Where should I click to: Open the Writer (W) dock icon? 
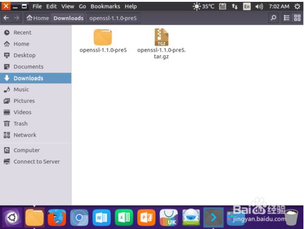(x=101, y=218)
